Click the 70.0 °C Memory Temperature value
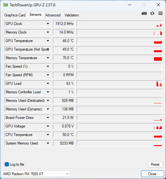 (64, 58)
